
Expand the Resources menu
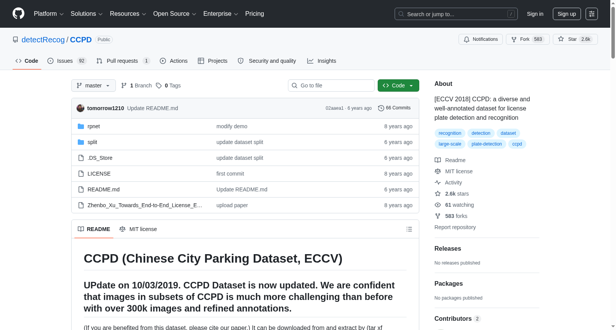pyautogui.click(x=128, y=14)
